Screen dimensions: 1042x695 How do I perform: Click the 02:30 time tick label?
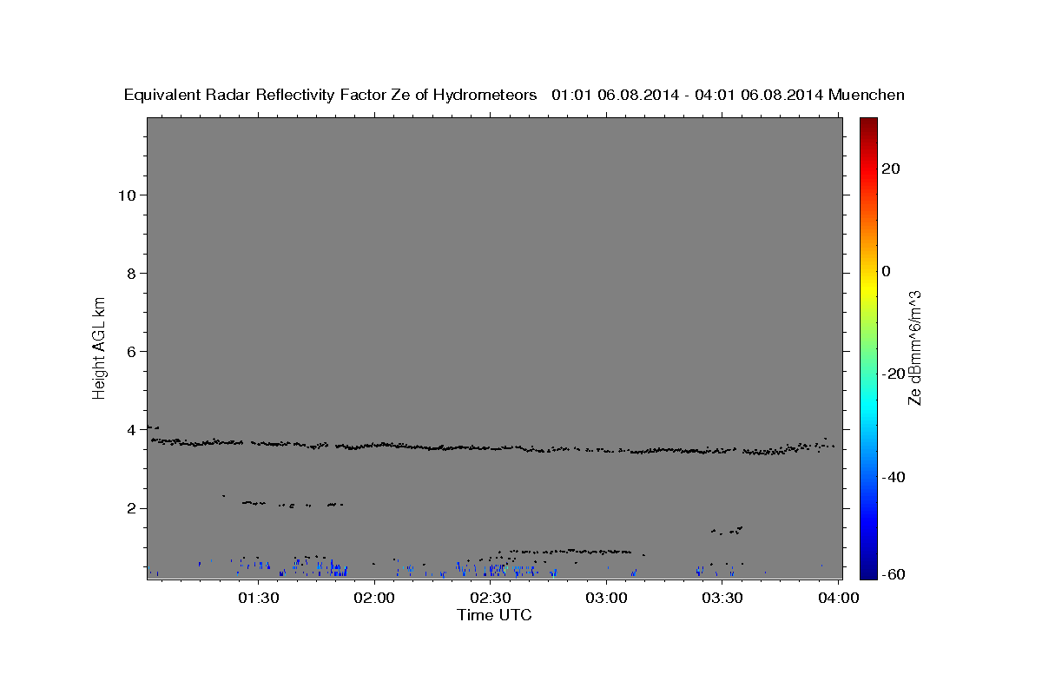click(x=491, y=598)
